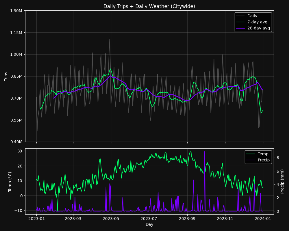The image size is (289, 231).
Task: Click the 1.30M tick on Trips axis
Action: (16, 11)
